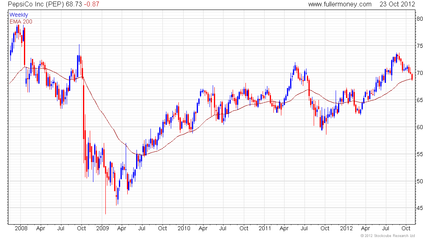Click the 68.73 last price value
Viewport: 439px width, 239px height.
[74, 4]
